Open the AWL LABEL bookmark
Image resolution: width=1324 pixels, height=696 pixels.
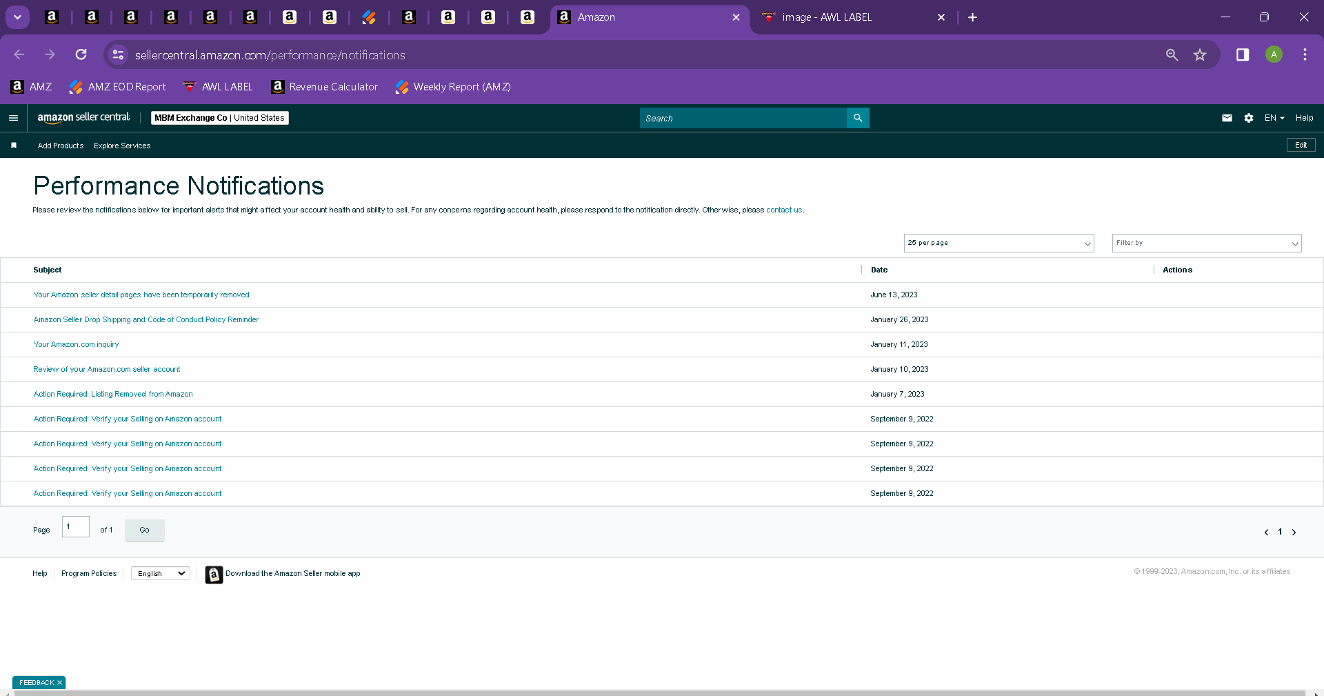(x=218, y=87)
